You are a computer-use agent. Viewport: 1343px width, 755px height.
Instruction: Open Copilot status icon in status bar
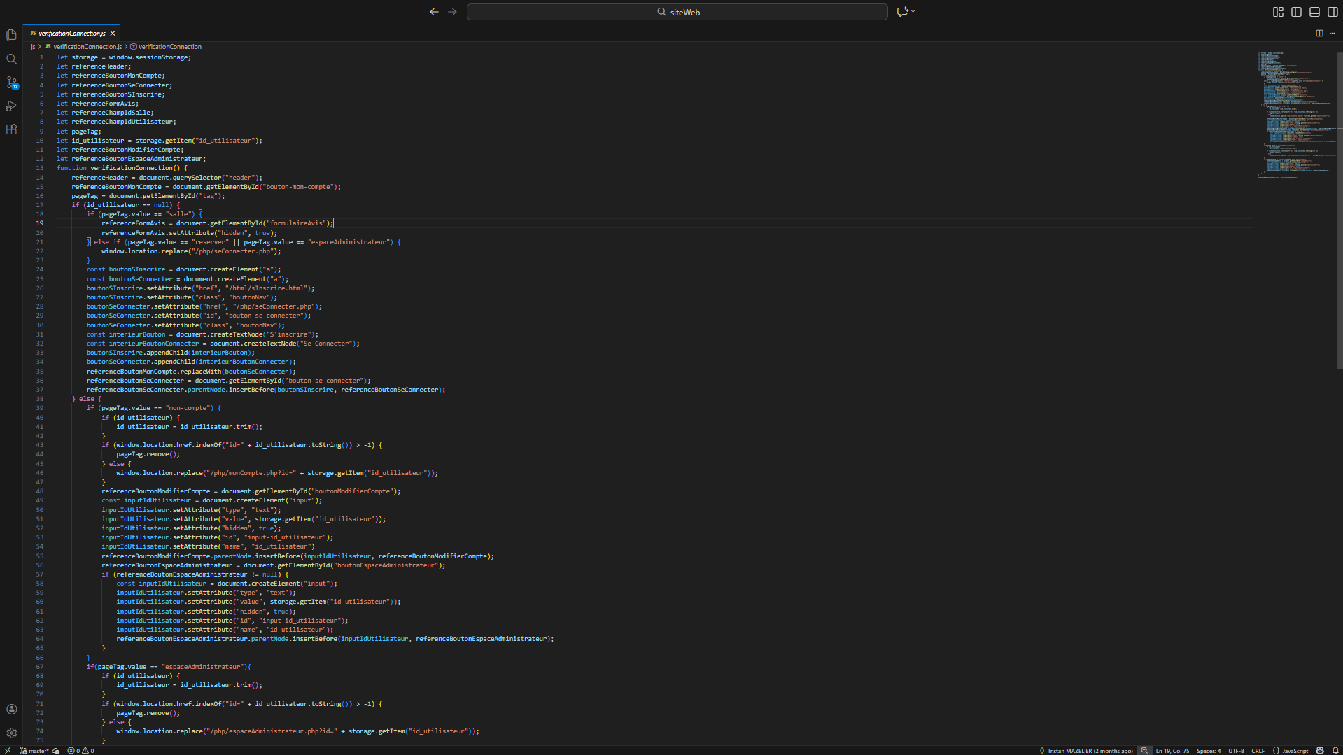1320,751
